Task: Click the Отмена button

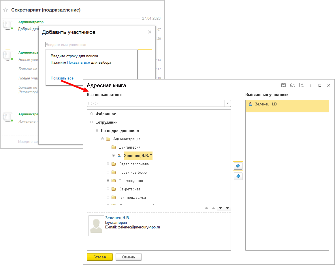Action: pos(128,257)
